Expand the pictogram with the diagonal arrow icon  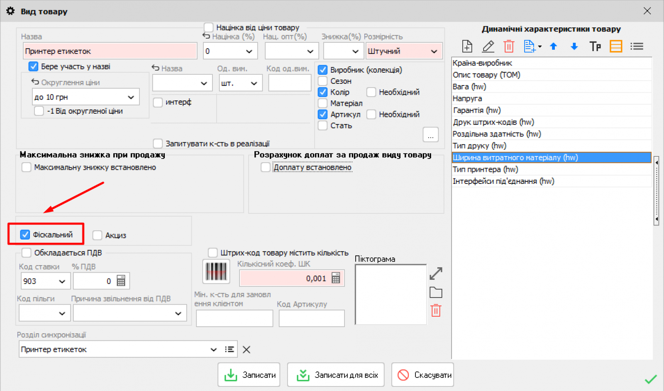pyautogui.click(x=436, y=274)
